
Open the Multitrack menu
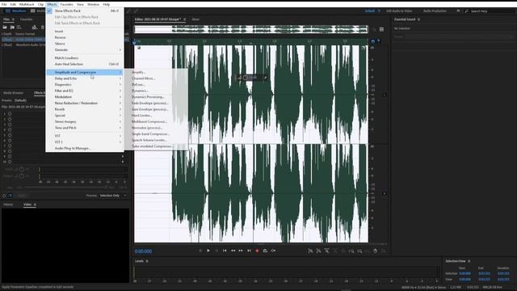27,4
